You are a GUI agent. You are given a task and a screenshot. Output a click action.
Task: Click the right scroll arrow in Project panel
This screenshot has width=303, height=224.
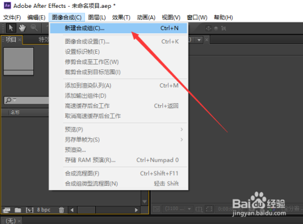click(x=136, y=210)
